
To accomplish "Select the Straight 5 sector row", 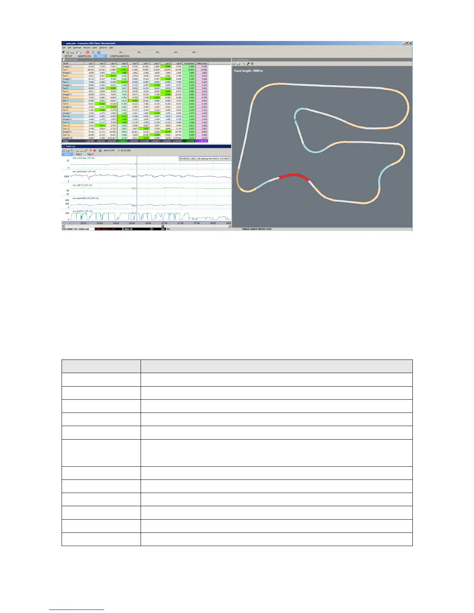I will click(73, 94).
